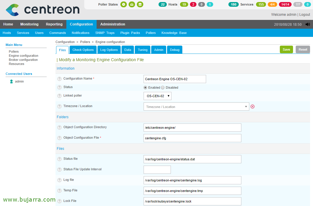Open the Linked poller dropdown
313x206 pixels.
157,96
